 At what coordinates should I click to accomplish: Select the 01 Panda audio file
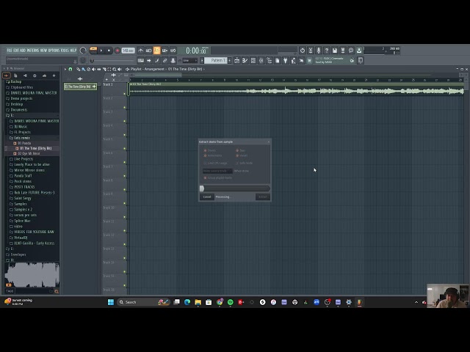(x=22, y=144)
